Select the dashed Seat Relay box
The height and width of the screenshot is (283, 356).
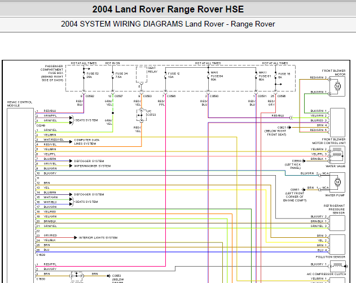(142, 75)
